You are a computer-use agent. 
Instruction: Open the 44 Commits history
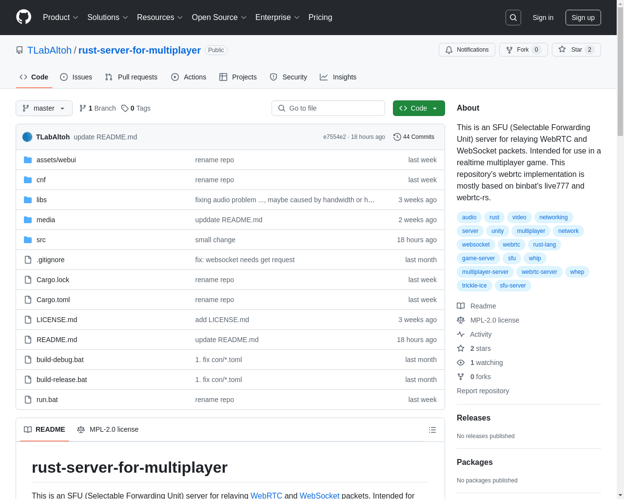click(x=414, y=137)
